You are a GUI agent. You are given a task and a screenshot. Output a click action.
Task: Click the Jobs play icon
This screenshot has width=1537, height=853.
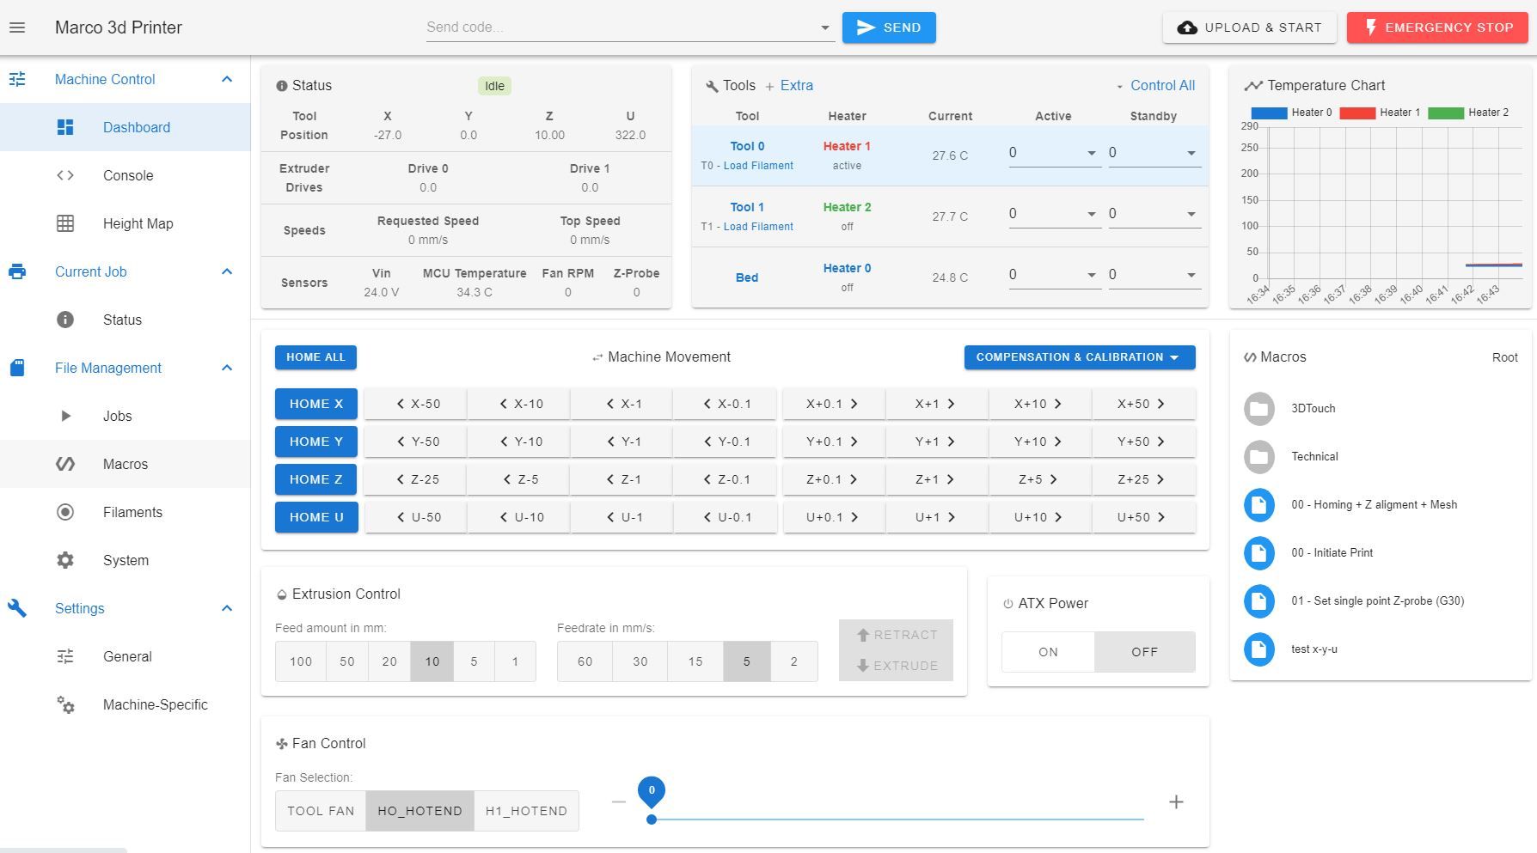(x=65, y=416)
